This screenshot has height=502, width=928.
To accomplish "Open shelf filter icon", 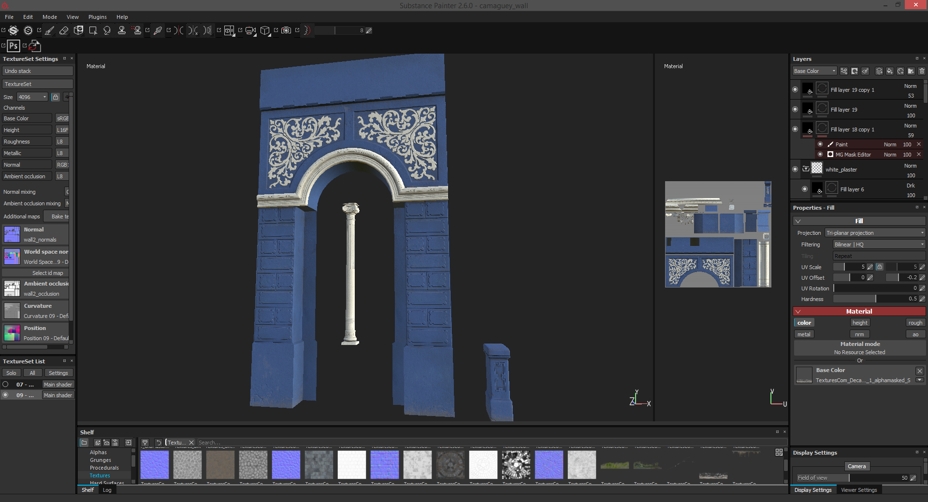I will pyautogui.click(x=145, y=443).
